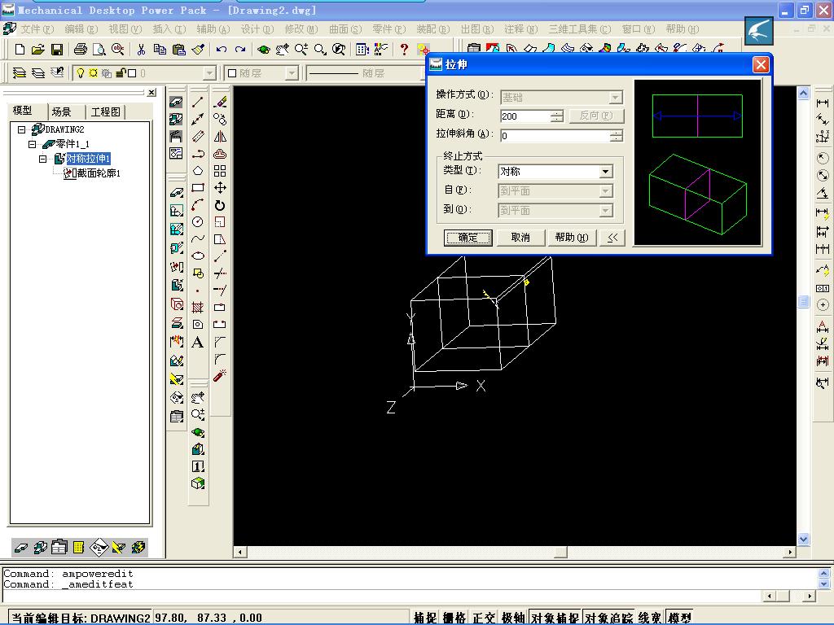834x625 pixels.
Task: Click the 确定 OK button
Action: pyautogui.click(x=468, y=238)
